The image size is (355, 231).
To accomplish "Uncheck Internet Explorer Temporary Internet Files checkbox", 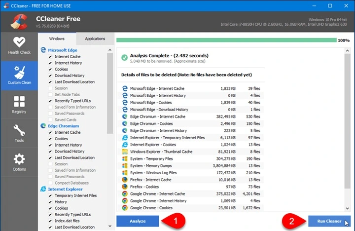I will (50, 195).
